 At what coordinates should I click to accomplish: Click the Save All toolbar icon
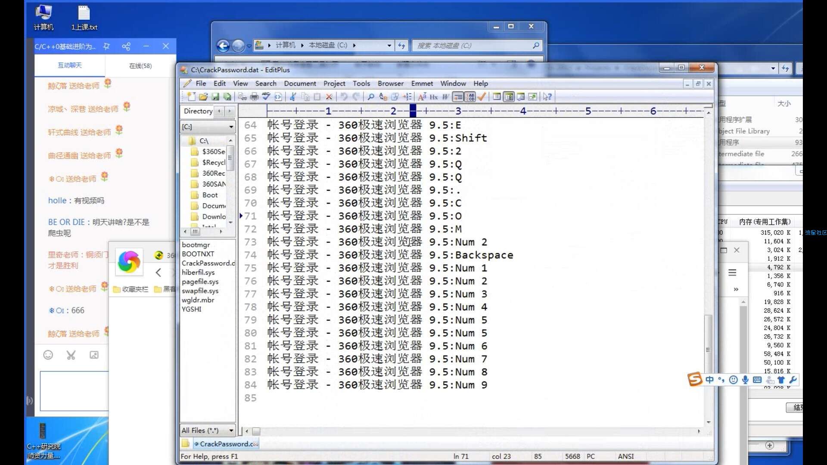pyautogui.click(x=227, y=97)
